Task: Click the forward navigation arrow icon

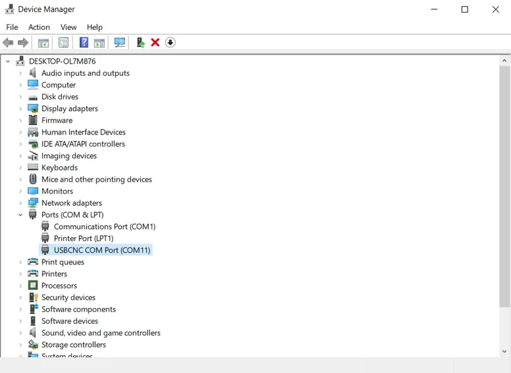Action: [x=23, y=42]
